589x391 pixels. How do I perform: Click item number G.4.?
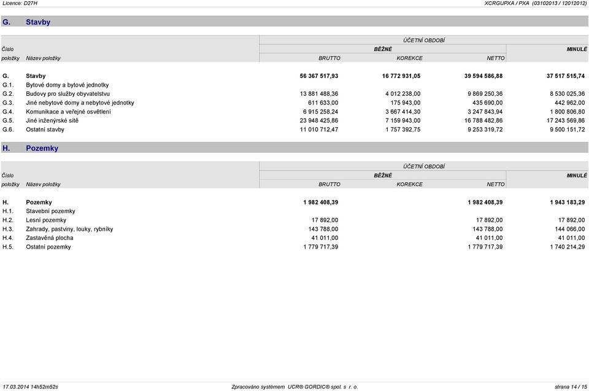[8, 112]
